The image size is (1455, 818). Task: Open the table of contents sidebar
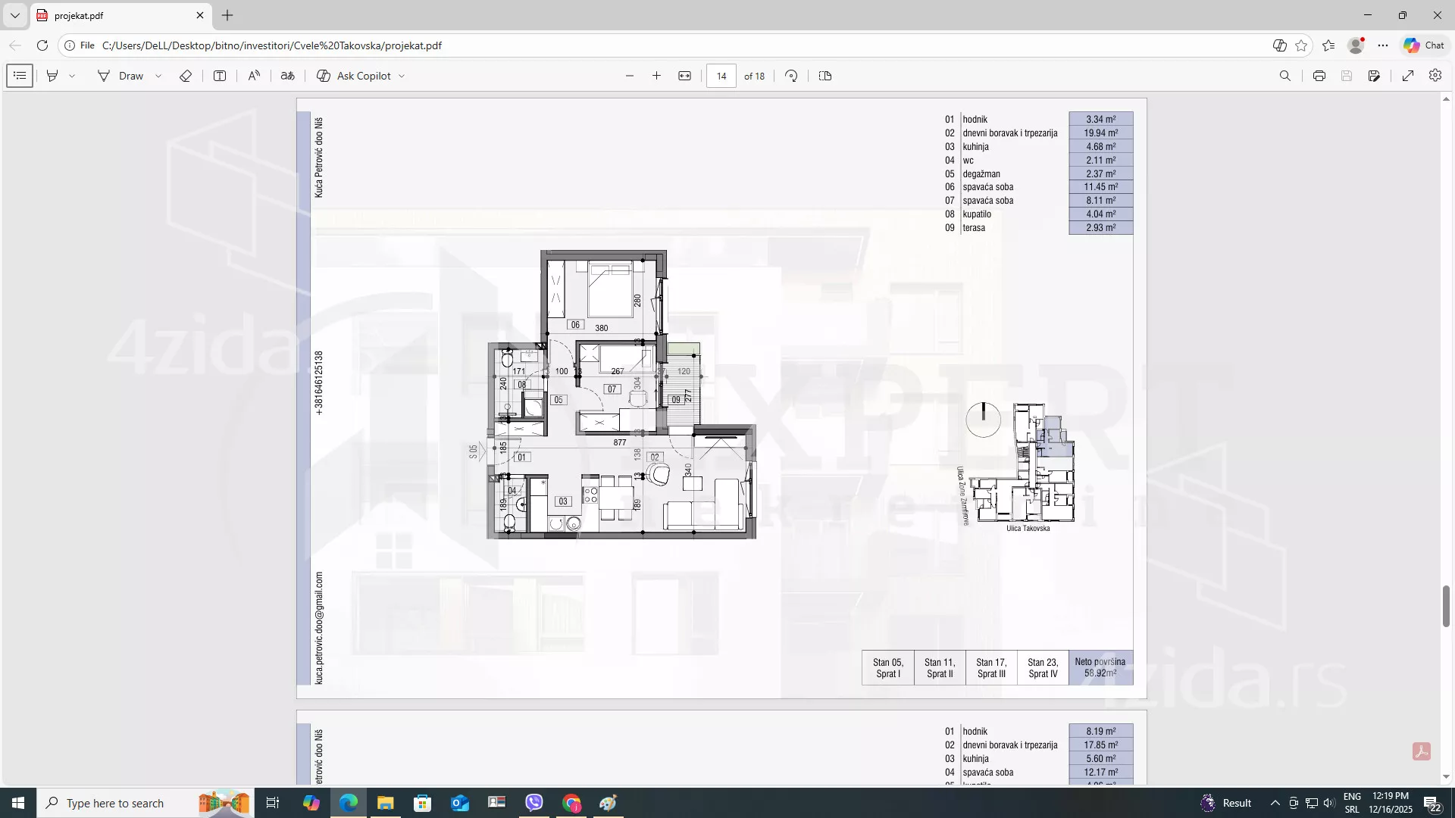point(20,76)
